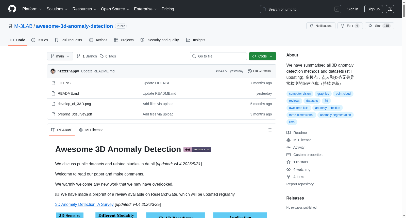This screenshot has width=406, height=218.
Task: Open the awesome-3d-anomaly-detection repo link
Action: [x=74, y=26]
